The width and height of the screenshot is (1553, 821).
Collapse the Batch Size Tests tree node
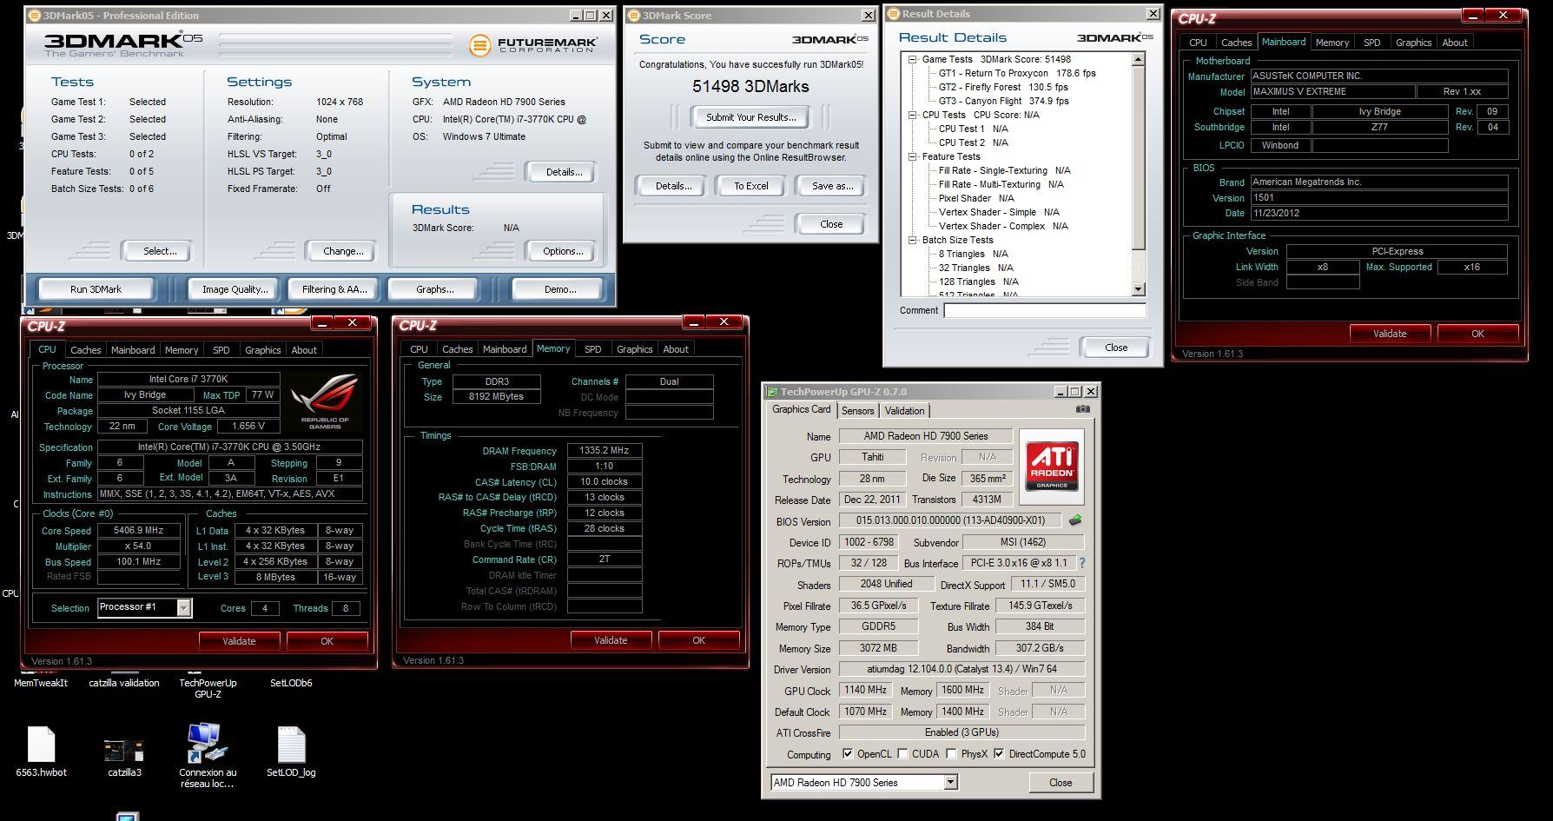pyautogui.click(x=913, y=241)
